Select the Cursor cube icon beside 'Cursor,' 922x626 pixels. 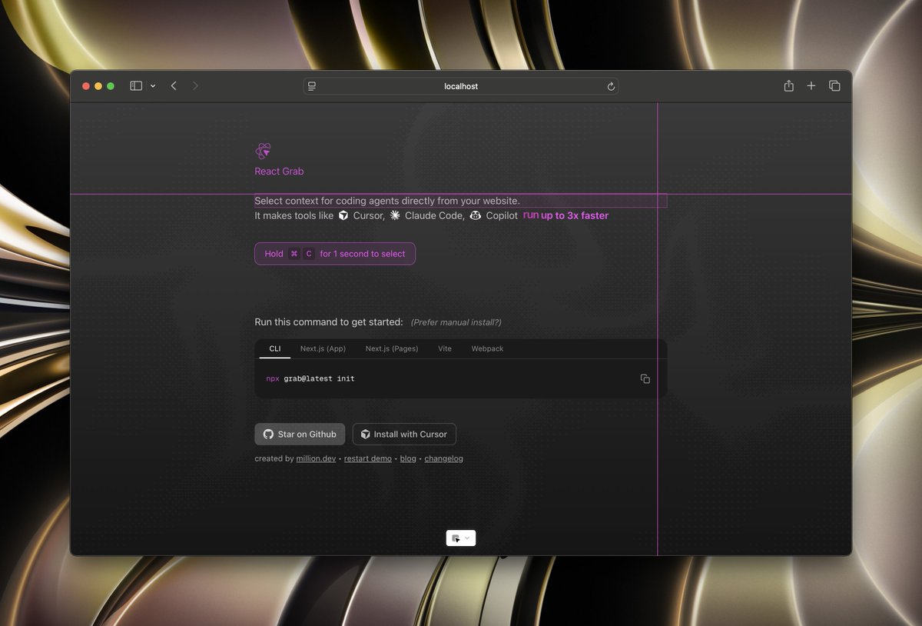(x=343, y=215)
